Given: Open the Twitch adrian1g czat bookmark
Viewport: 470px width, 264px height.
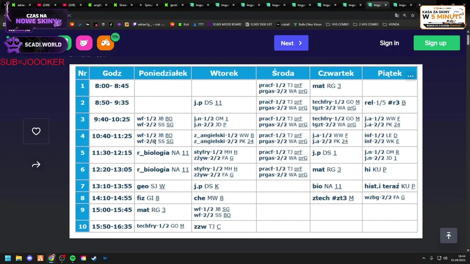Looking at the screenshot, I should [148, 25].
